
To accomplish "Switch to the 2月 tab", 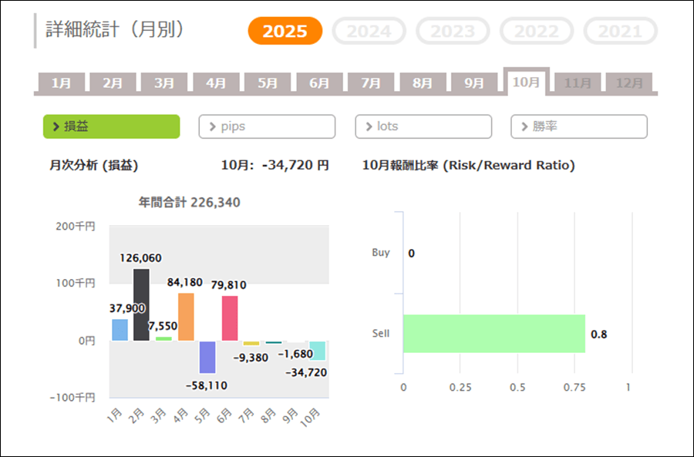I will click(x=113, y=83).
